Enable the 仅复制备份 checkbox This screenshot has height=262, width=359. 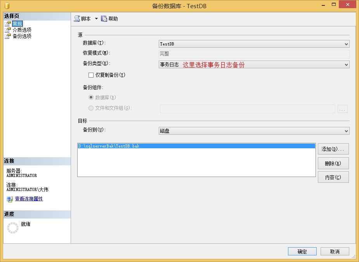(x=91, y=75)
